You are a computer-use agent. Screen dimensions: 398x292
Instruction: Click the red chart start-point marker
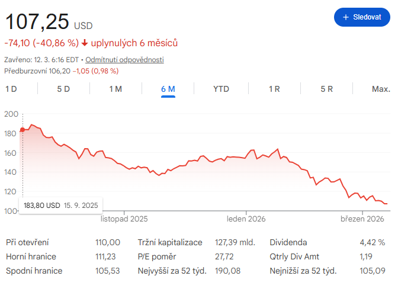[x=23, y=130]
